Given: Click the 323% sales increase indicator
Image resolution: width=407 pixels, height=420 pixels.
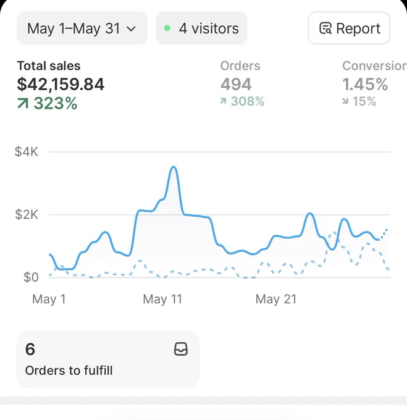Looking at the screenshot, I should click(48, 103).
